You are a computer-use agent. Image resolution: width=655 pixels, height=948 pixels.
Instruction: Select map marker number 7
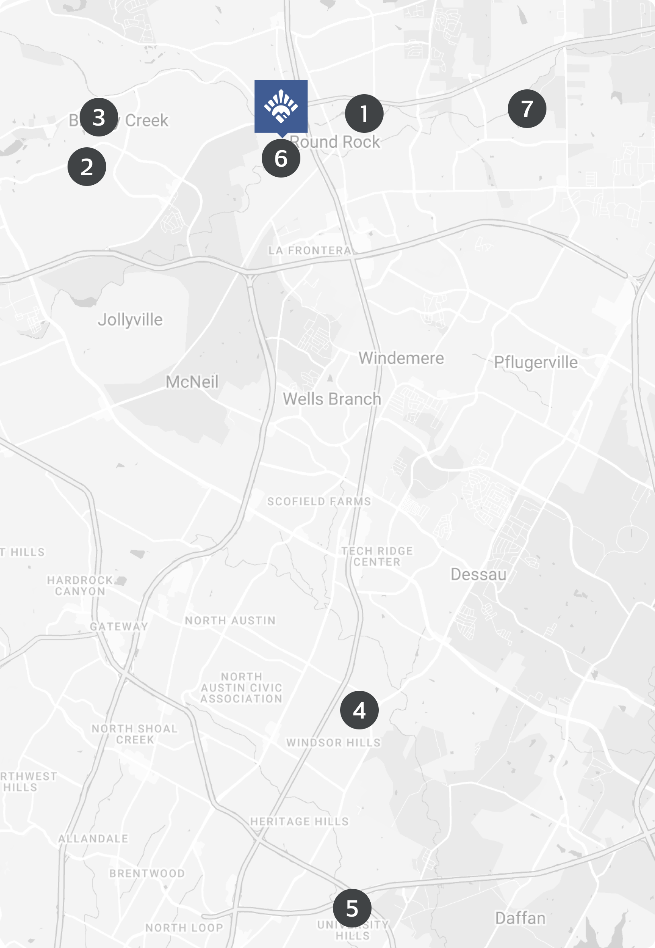527,109
